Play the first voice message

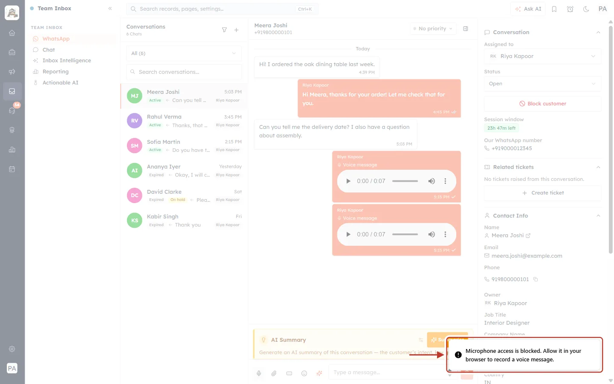pos(348,181)
